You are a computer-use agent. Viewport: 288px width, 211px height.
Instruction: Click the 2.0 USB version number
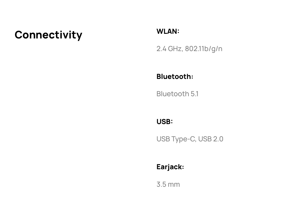(x=218, y=139)
